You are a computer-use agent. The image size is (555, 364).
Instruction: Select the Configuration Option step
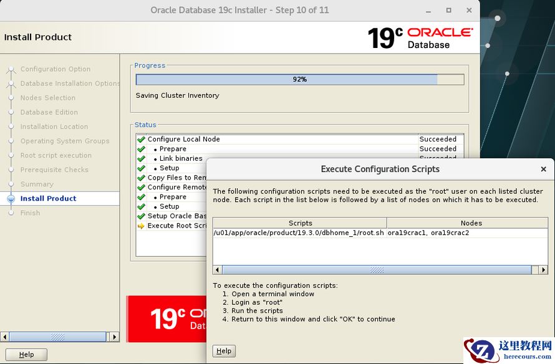tap(55, 69)
